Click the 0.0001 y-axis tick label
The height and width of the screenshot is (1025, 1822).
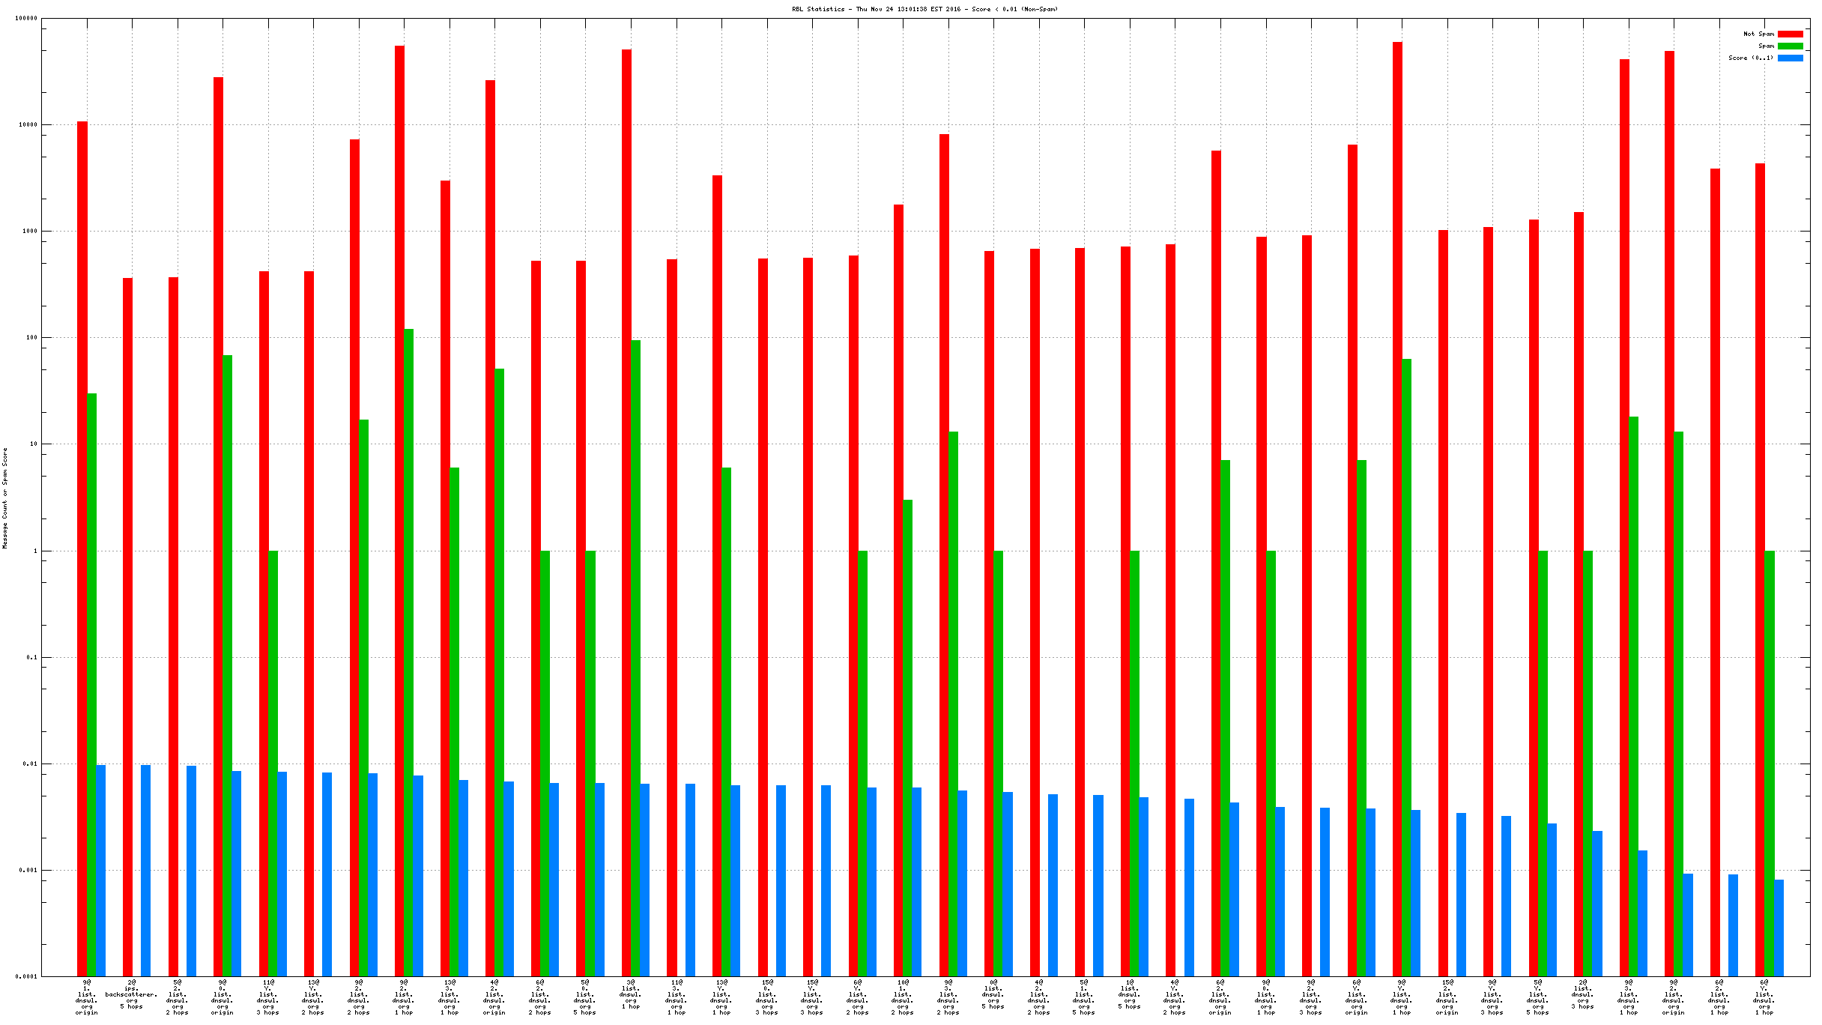click(26, 977)
